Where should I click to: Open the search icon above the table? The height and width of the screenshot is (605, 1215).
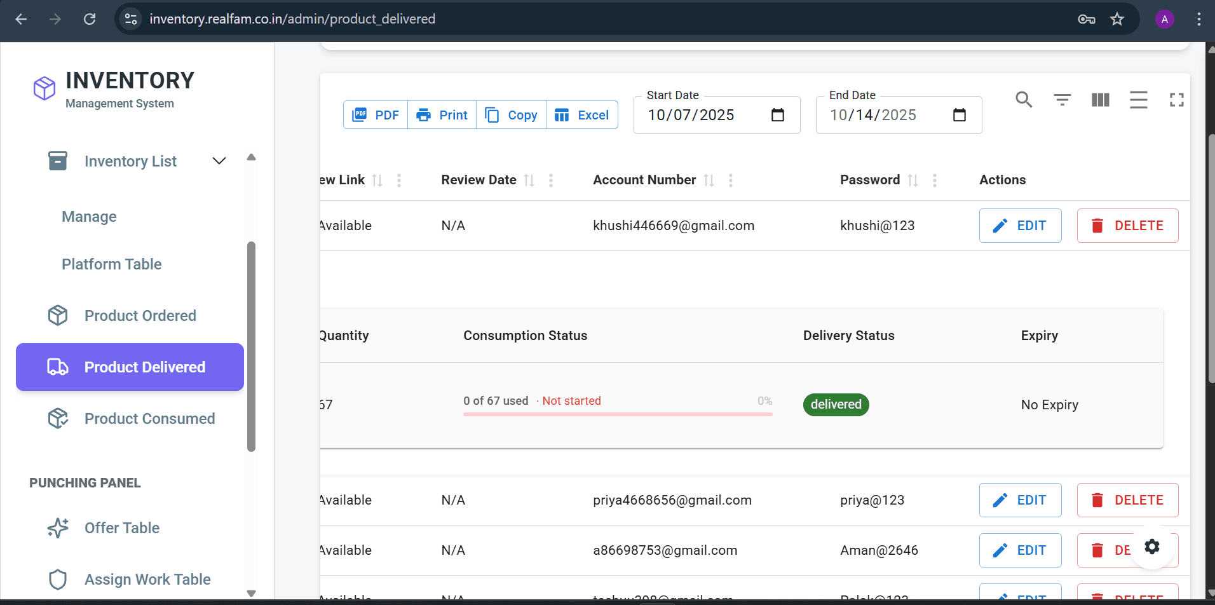1024,100
